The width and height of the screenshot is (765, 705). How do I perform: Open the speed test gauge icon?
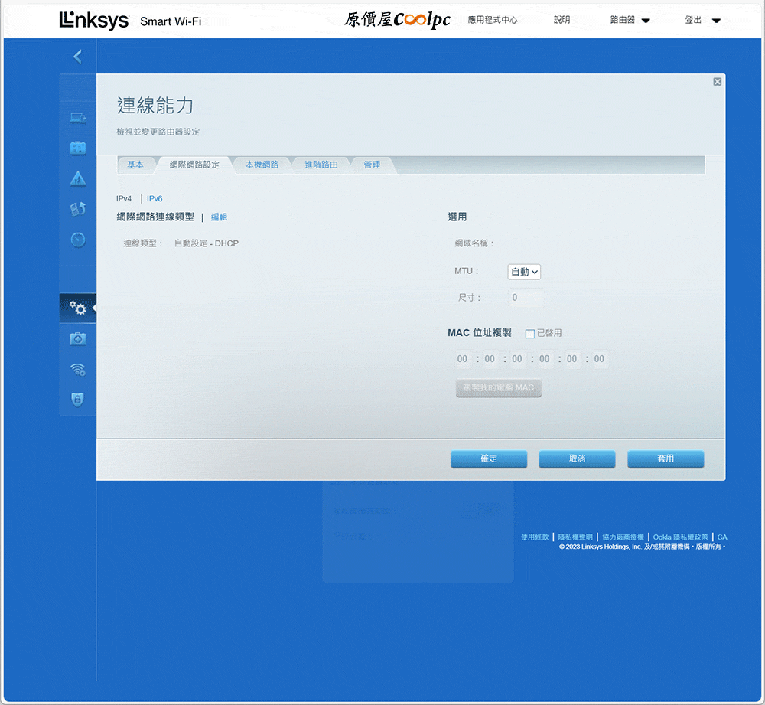pyautogui.click(x=78, y=240)
